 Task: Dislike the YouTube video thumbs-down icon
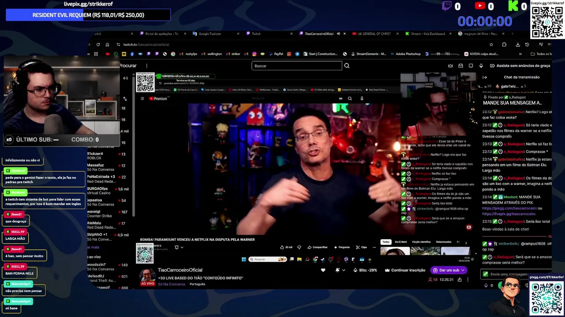299,247
